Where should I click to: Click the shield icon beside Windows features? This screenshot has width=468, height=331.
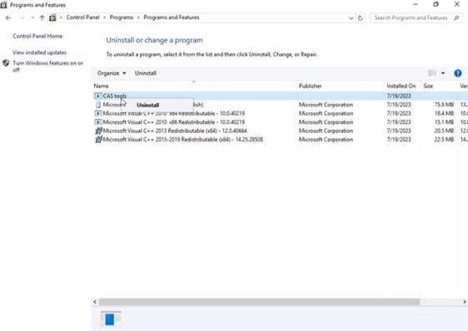click(x=6, y=63)
